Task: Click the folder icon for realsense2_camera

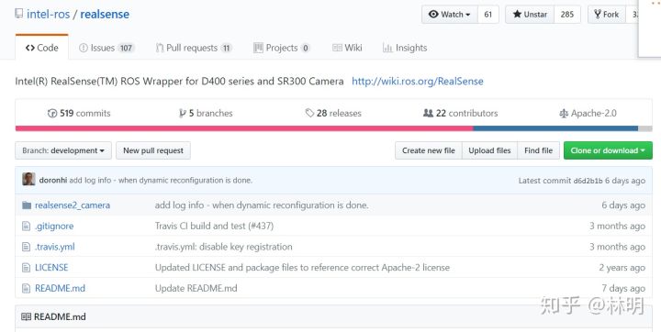Action: click(27, 205)
